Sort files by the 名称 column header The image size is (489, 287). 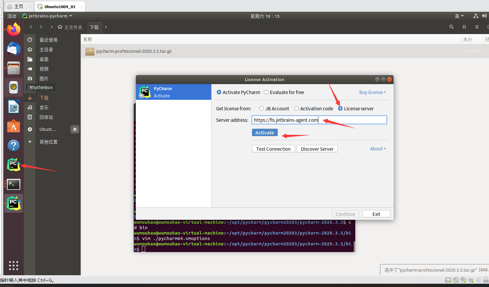[271, 39]
